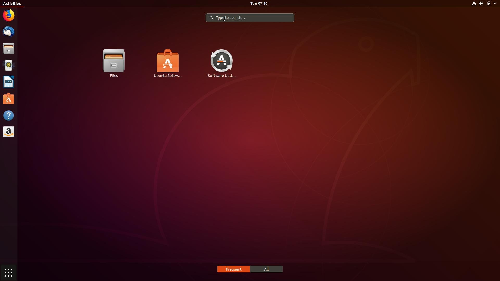Launch Software Updater from the app grid
The image size is (500, 281).
(x=222, y=63)
